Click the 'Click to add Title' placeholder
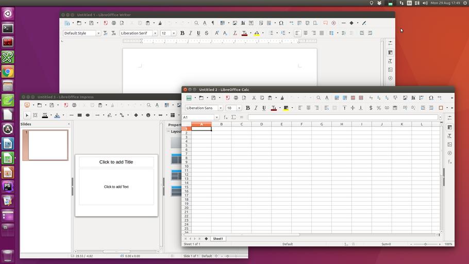The image size is (469, 264). click(116, 162)
